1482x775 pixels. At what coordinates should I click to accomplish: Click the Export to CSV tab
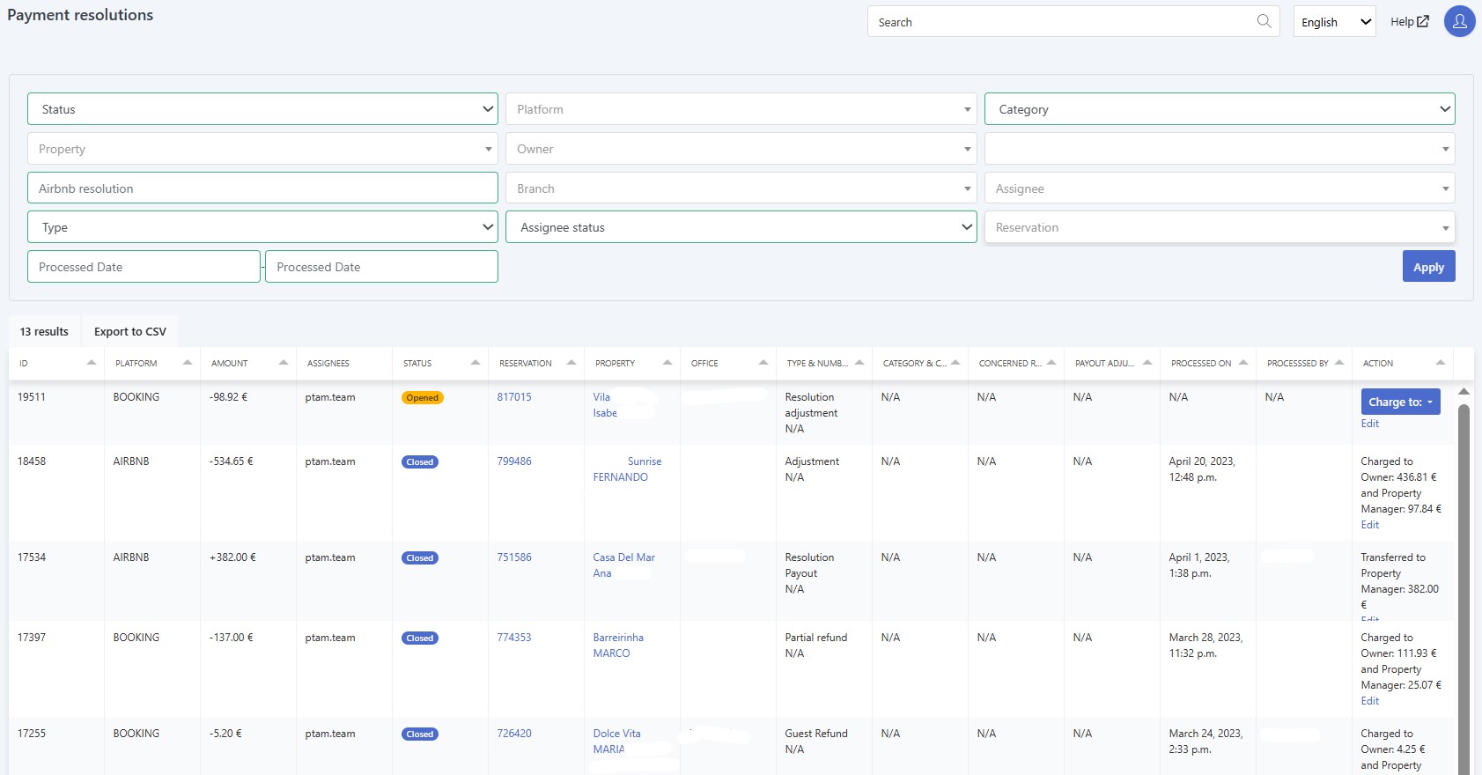coord(130,331)
